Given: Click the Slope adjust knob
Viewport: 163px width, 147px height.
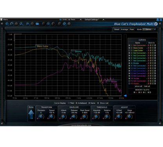Looking at the screenshot, I should click(129, 117).
